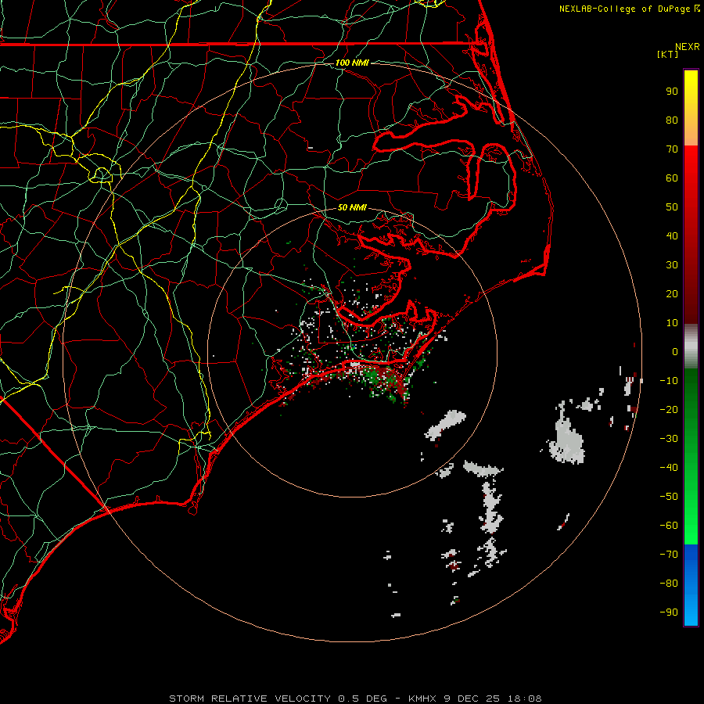Click the -30 legend value
Viewport: 704px width, 704px height.
[x=669, y=439]
